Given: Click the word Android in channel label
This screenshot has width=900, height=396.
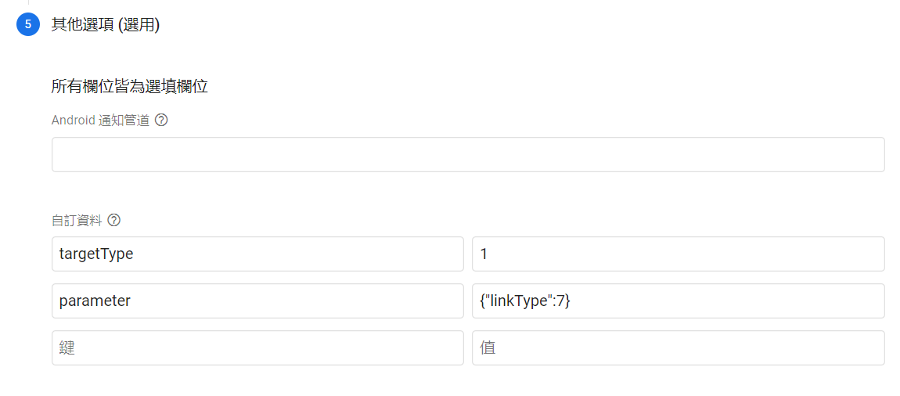Looking at the screenshot, I should pos(73,121).
